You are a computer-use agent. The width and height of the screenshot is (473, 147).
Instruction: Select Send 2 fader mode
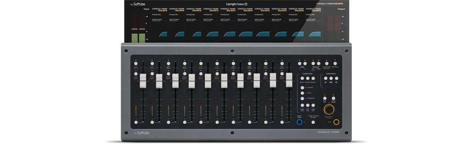click(x=307, y=78)
